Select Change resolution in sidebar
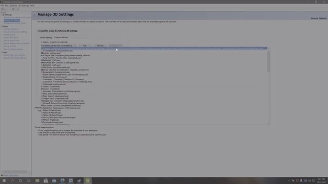 point(11,29)
